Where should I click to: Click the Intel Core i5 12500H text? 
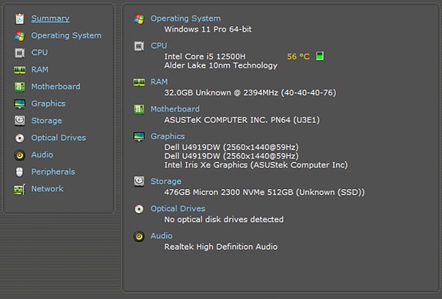click(x=205, y=56)
